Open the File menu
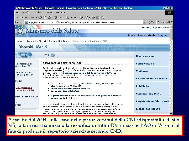Screen dimensions: 189x141 coord(18,13)
